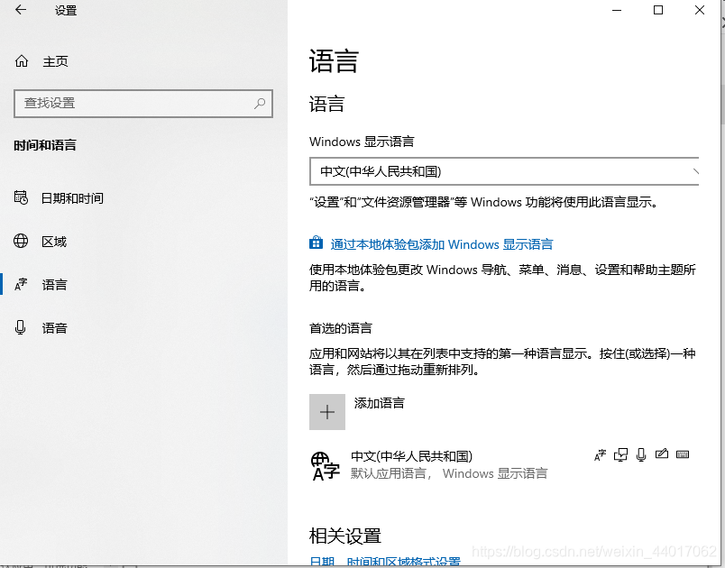Click the language globe icon beside 中文(中华人民共和国)
The image size is (725, 568).
(325, 466)
